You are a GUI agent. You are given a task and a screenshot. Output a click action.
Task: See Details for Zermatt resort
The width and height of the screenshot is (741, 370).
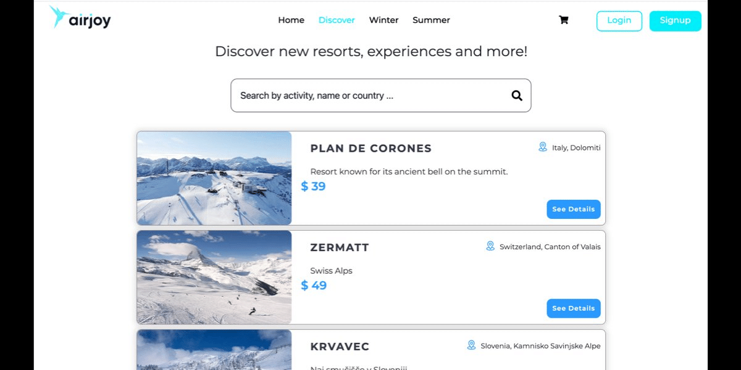pos(573,308)
